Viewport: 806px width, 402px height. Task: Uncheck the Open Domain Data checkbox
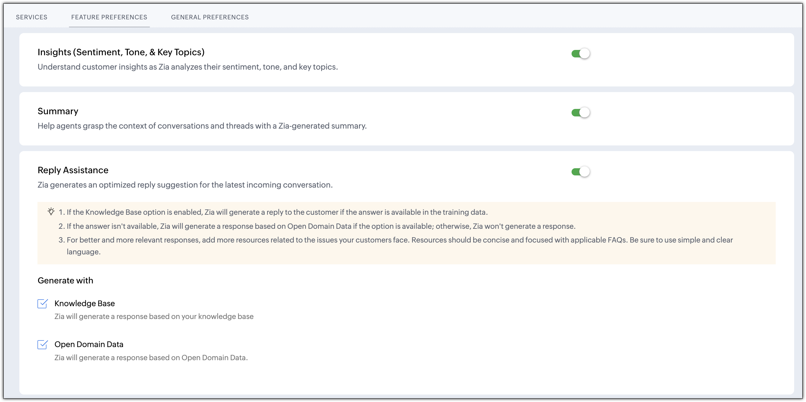(x=42, y=345)
